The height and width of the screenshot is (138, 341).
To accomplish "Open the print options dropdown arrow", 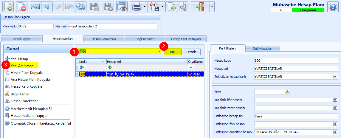I will pos(145,7).
